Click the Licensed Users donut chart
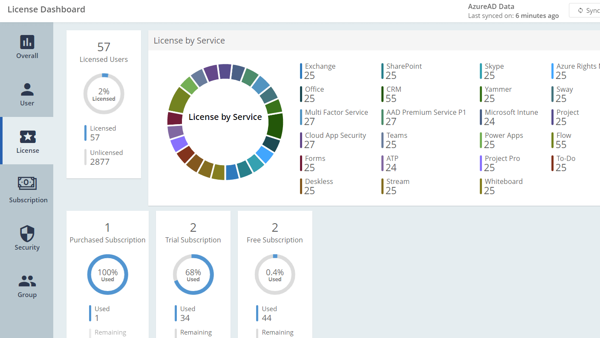 pyautogui.click(x=104, y=94)
